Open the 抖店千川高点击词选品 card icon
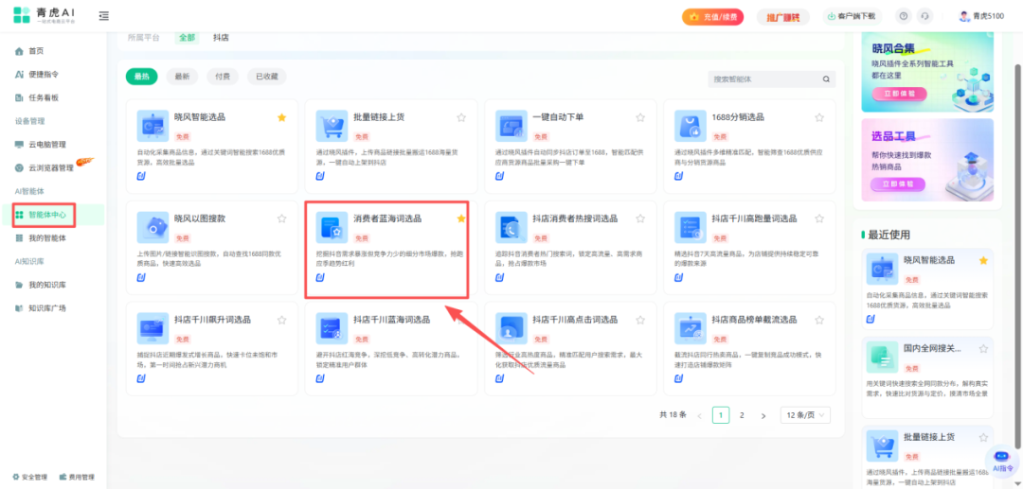The height and width of the screenshot is (489, 1023). (511, 328)
